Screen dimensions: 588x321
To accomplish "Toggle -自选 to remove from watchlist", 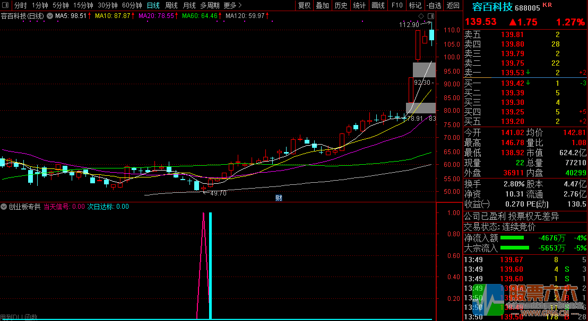I will click(x=434, y=5).
